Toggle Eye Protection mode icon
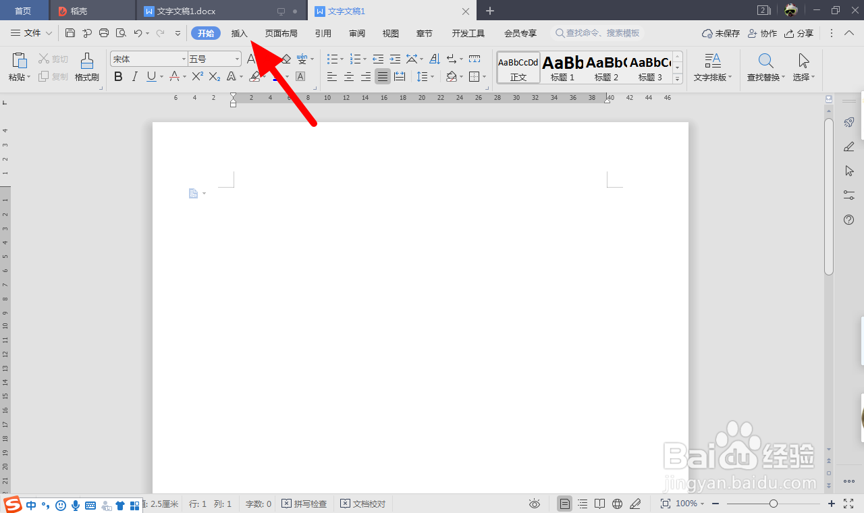 point(535,504)
